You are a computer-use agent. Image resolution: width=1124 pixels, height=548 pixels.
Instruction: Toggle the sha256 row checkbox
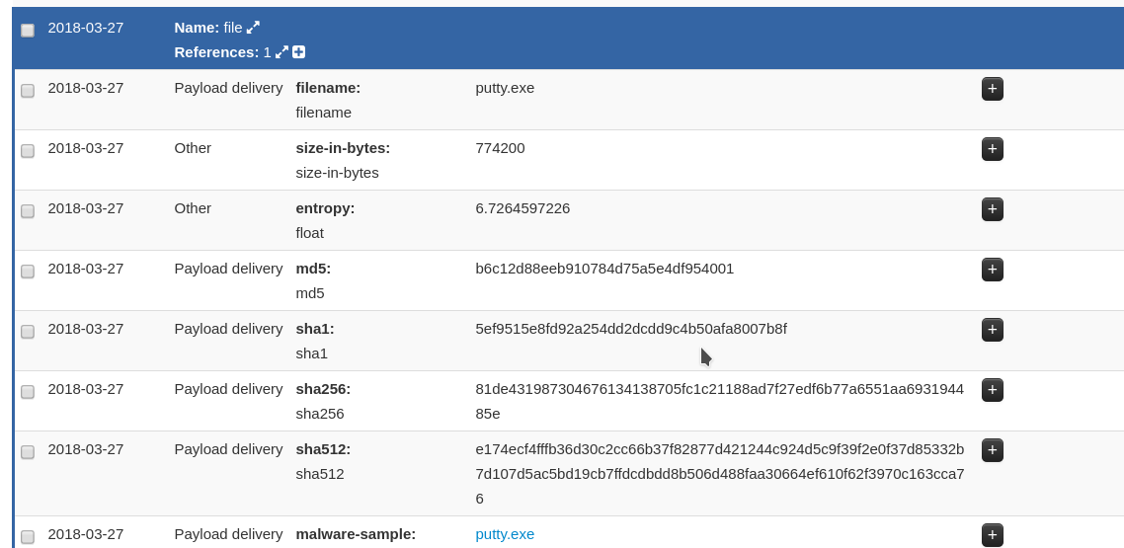click(x=28, y=392)
